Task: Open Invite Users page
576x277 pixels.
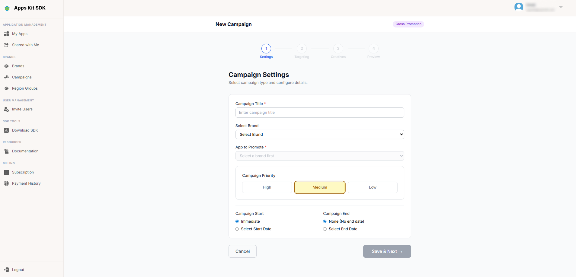Action: [x=22, y=109]
